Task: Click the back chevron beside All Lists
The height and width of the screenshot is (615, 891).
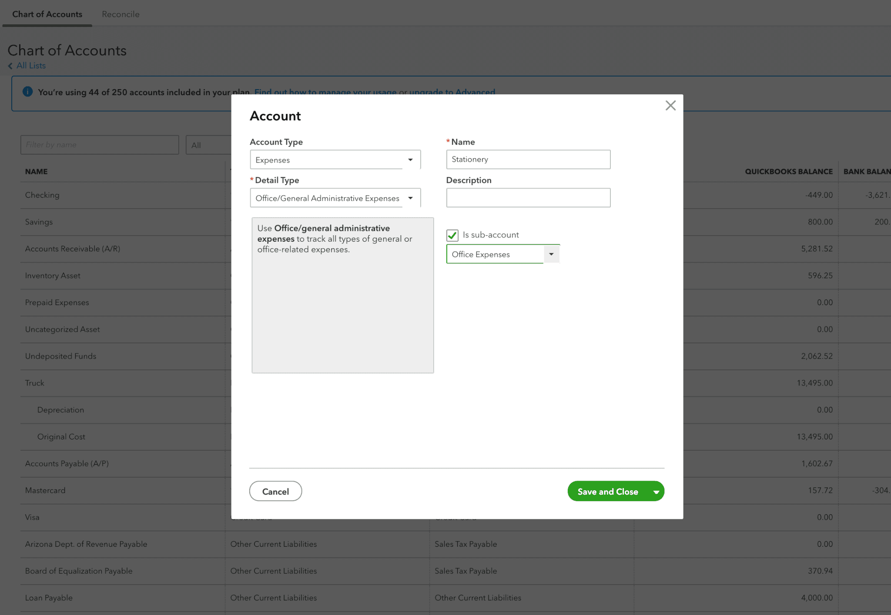Action: [x=10, y=66]
